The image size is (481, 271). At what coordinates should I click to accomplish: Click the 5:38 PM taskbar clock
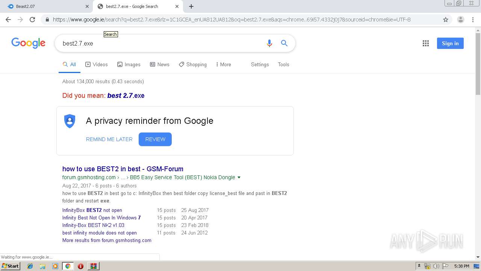tap(461, 266)
